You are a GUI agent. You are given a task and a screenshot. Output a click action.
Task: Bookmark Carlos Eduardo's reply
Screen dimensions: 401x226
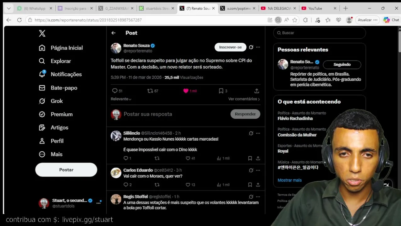(x=250, y=185)
